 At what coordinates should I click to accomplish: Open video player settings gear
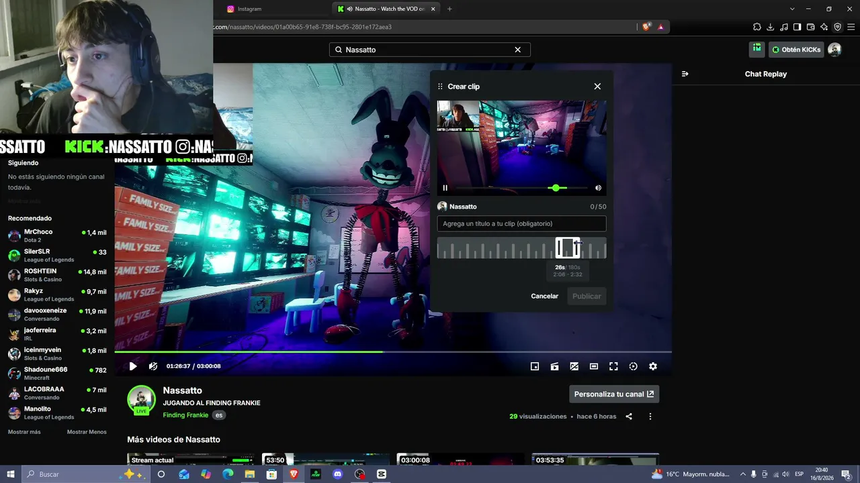click(653, 366)
